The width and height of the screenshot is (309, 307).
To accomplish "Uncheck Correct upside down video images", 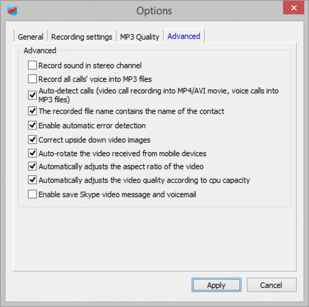I will (32, 140).
